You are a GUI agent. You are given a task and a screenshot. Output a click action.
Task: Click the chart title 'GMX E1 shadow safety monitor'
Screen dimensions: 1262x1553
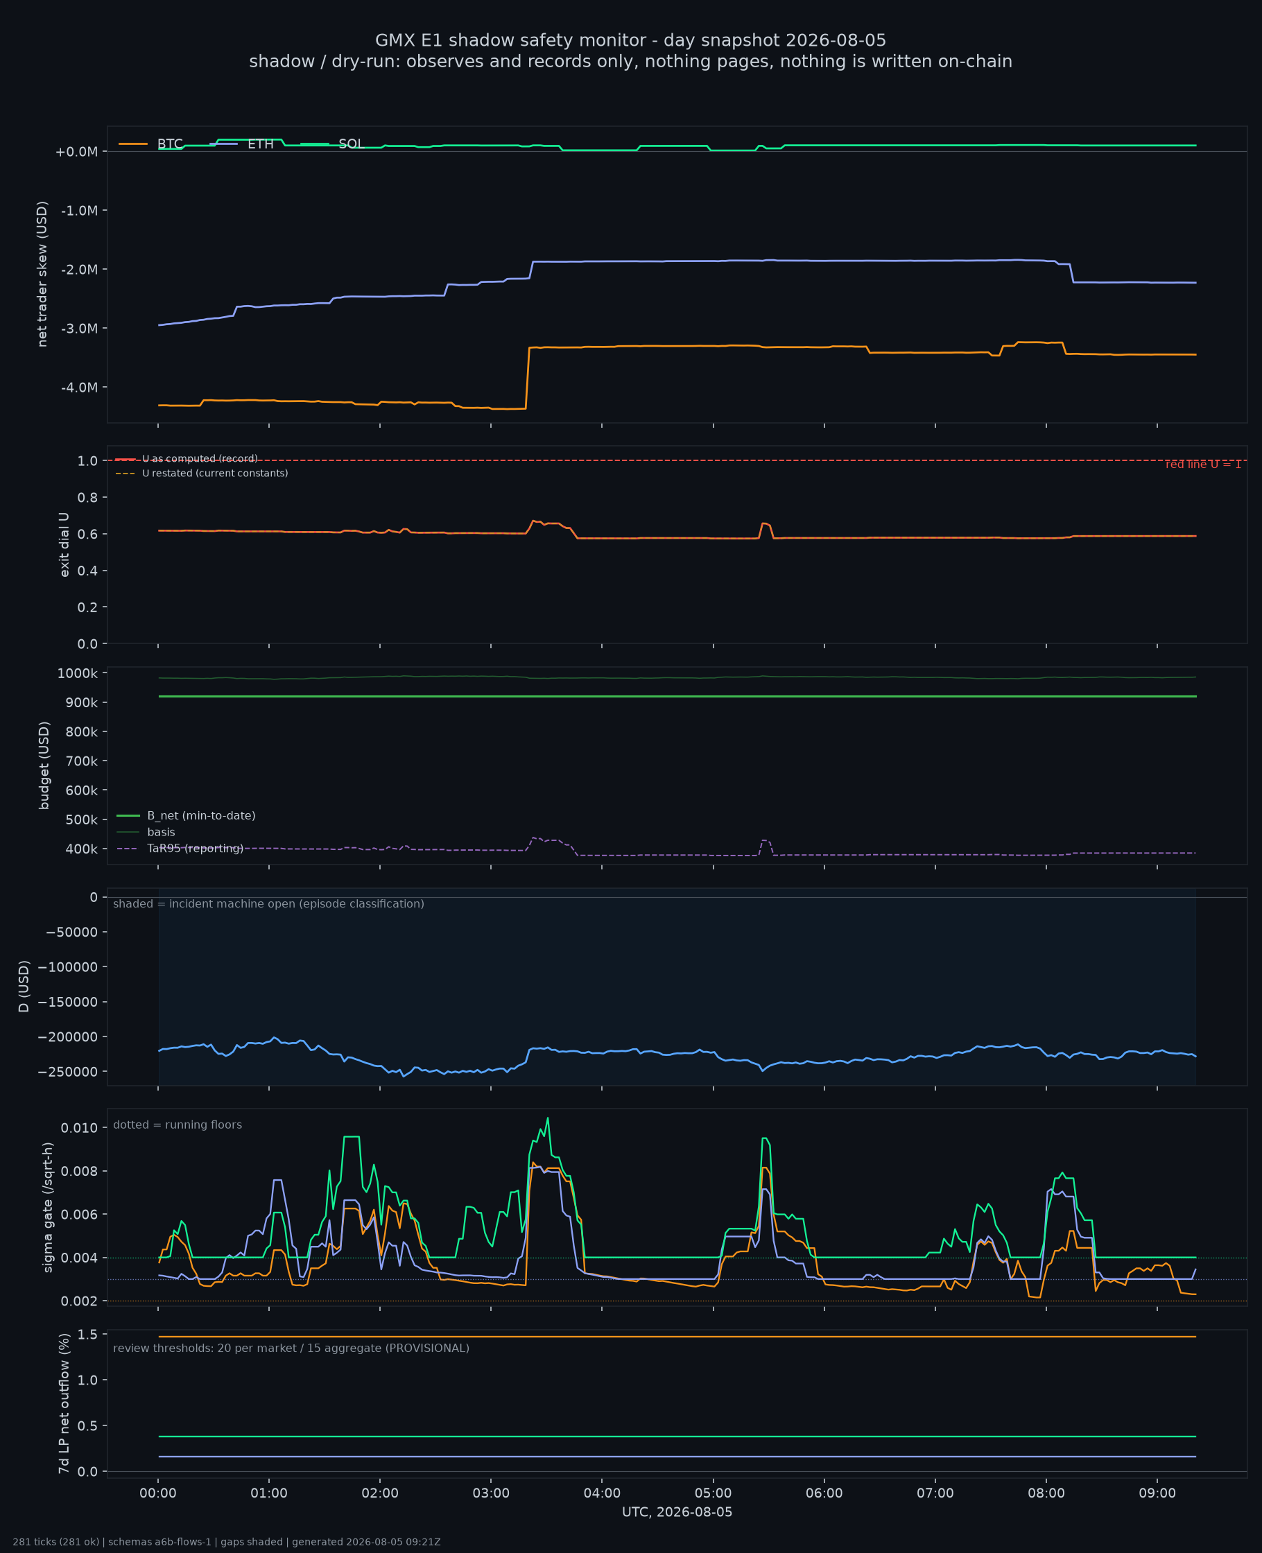[630, 41]
